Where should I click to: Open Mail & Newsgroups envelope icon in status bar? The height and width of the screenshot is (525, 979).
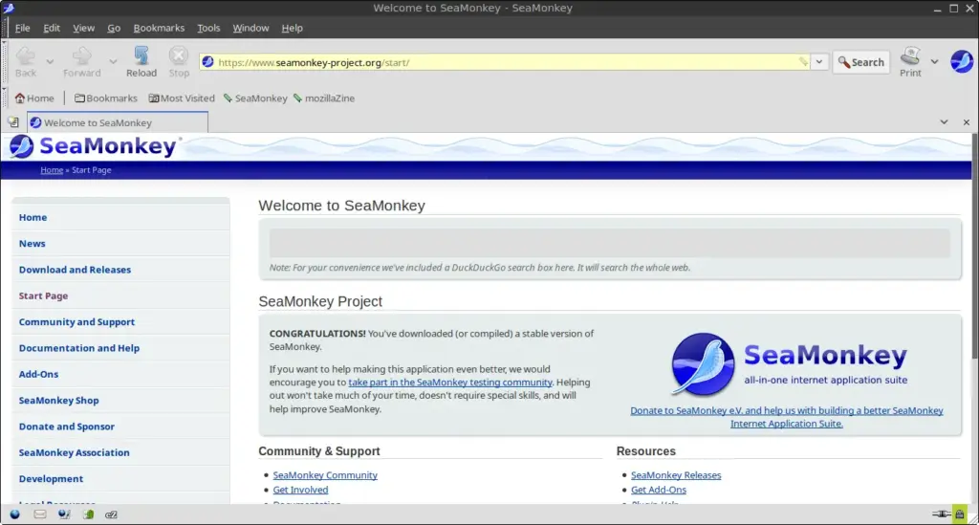point(40,514)
